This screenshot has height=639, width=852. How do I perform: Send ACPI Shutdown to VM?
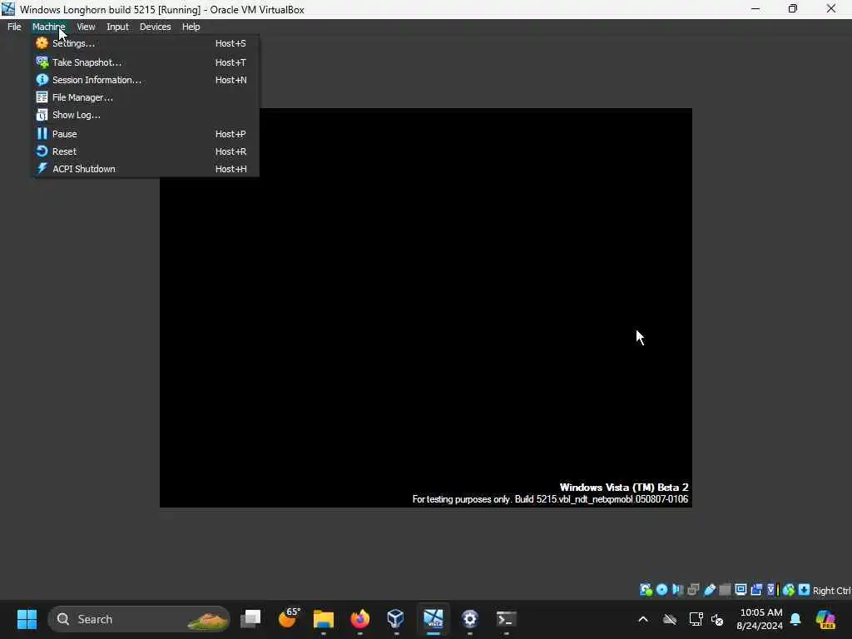(x=145, y=169)
